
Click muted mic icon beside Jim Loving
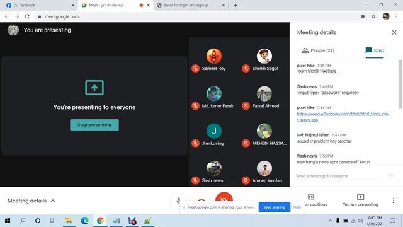point(195,143)
